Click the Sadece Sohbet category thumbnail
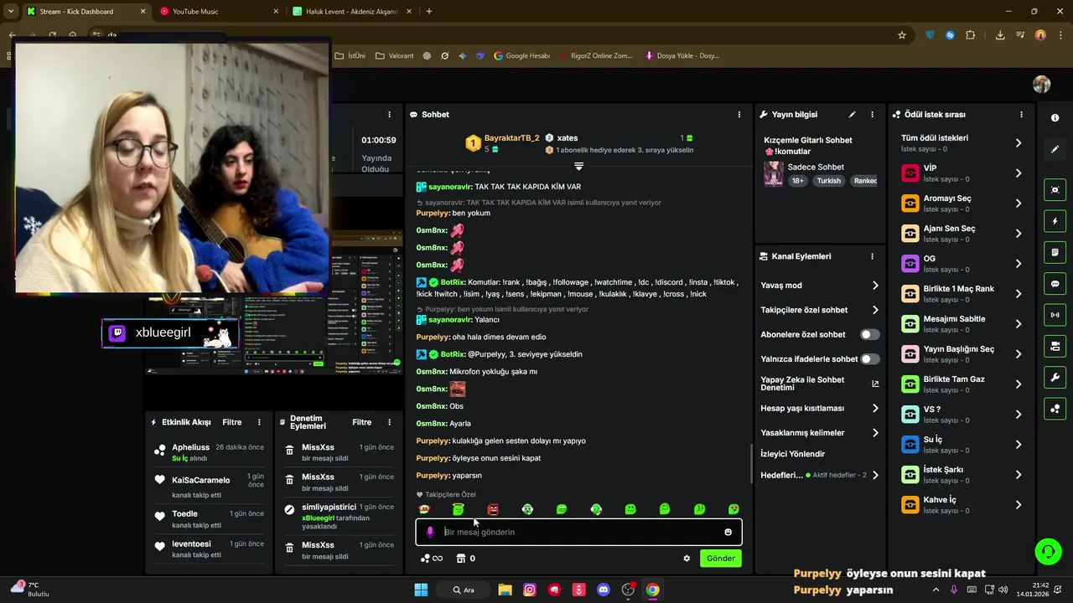This screenshot has height=603, width=1073. point(774,173)
